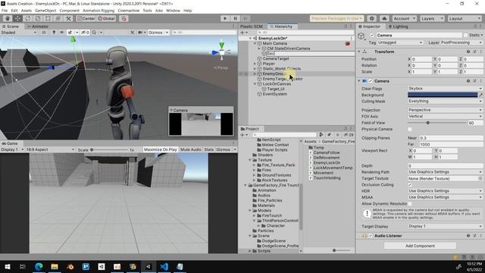Click the Stats button in Game view
The image size is (485, 273).
[x=209, y=149]
